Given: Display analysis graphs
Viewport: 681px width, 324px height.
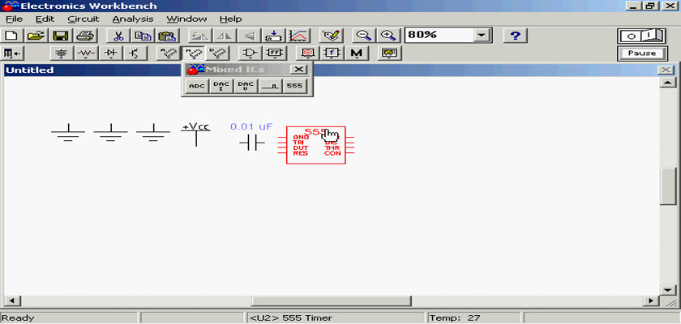Looking at the screenshot, I should point(298,36).
